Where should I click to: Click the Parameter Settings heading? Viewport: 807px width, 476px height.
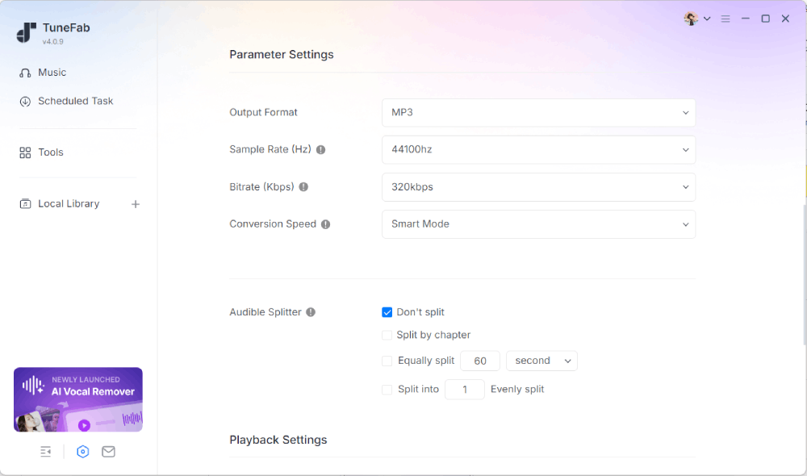[x=282, y=55]
